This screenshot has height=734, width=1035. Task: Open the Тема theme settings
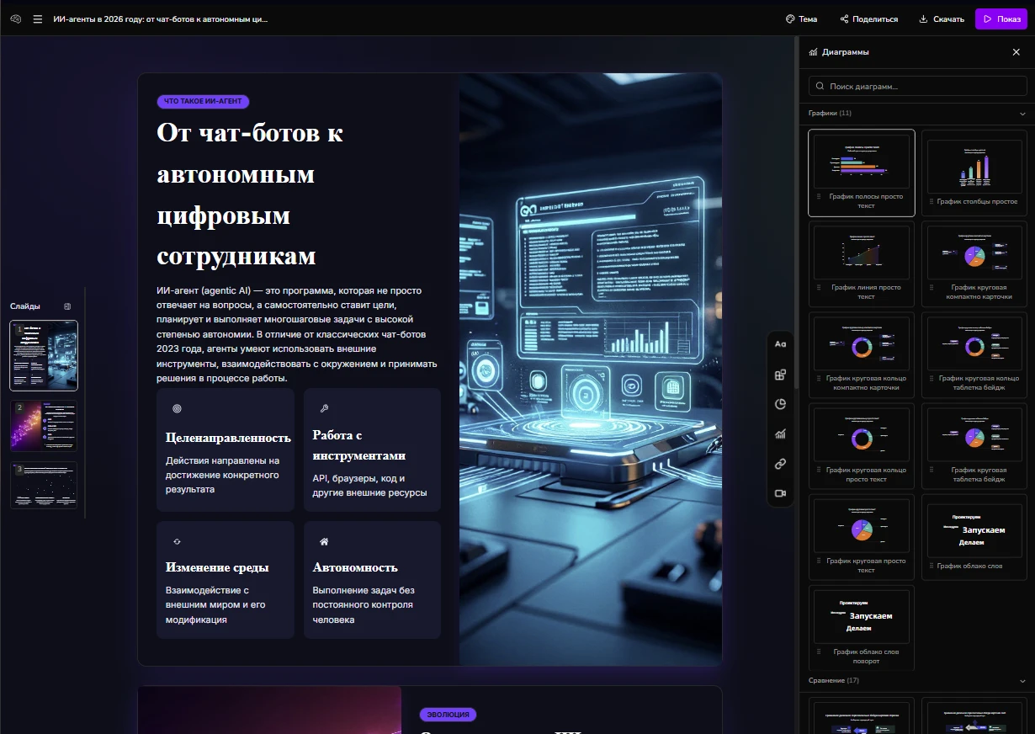[801, 19]
